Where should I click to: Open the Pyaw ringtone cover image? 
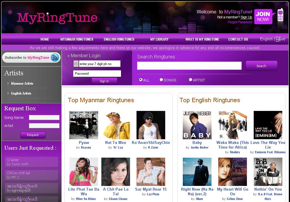84,125
